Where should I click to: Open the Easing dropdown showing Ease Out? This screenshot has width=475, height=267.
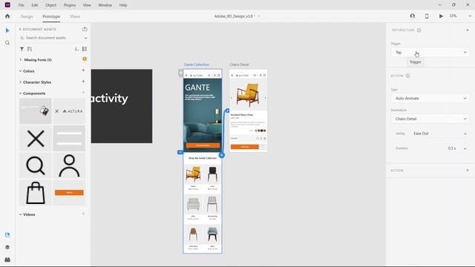439,133
